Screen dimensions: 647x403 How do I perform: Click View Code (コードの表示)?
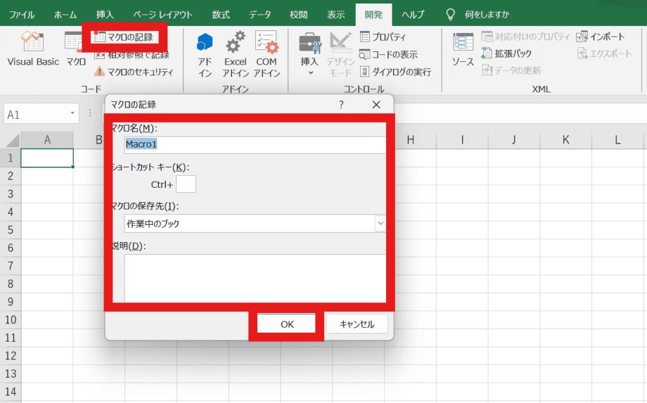tap(389, 54)
